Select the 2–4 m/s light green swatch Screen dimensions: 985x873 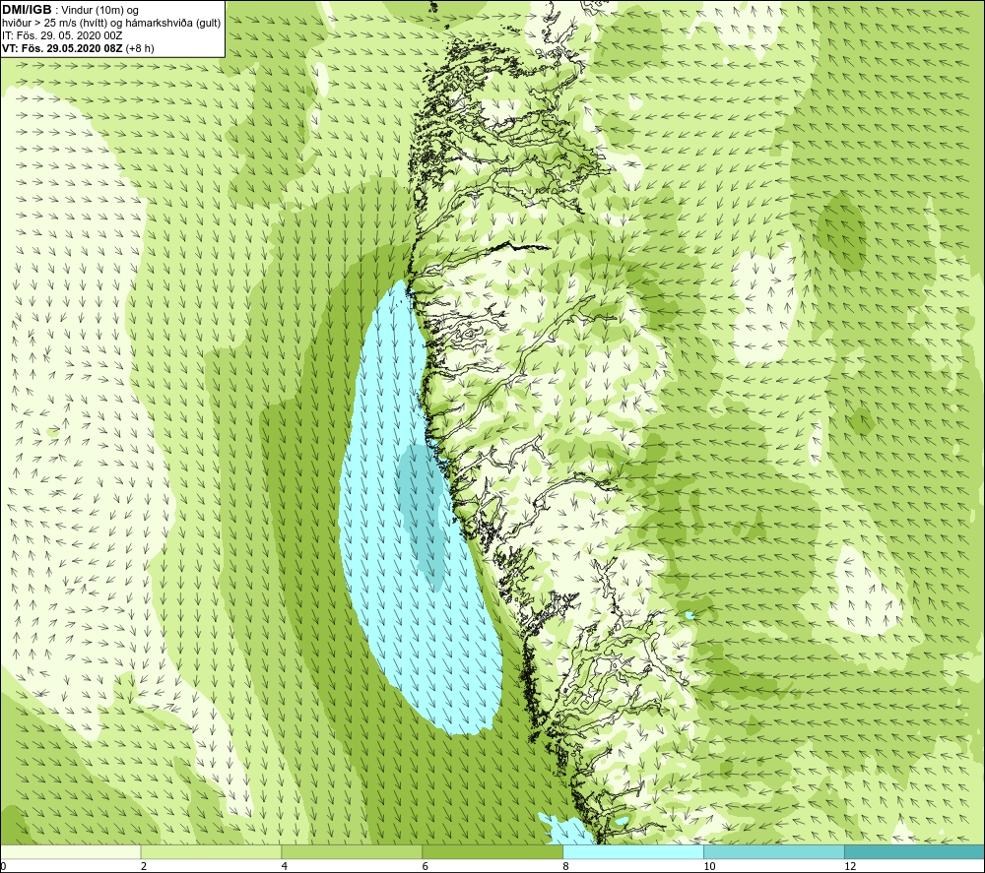(x=211, y=851)
